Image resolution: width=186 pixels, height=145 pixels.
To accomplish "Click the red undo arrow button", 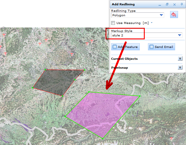I will (174, 15).
